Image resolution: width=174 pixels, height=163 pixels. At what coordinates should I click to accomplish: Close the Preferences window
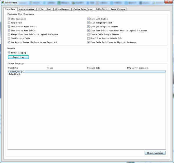(168, 2)
